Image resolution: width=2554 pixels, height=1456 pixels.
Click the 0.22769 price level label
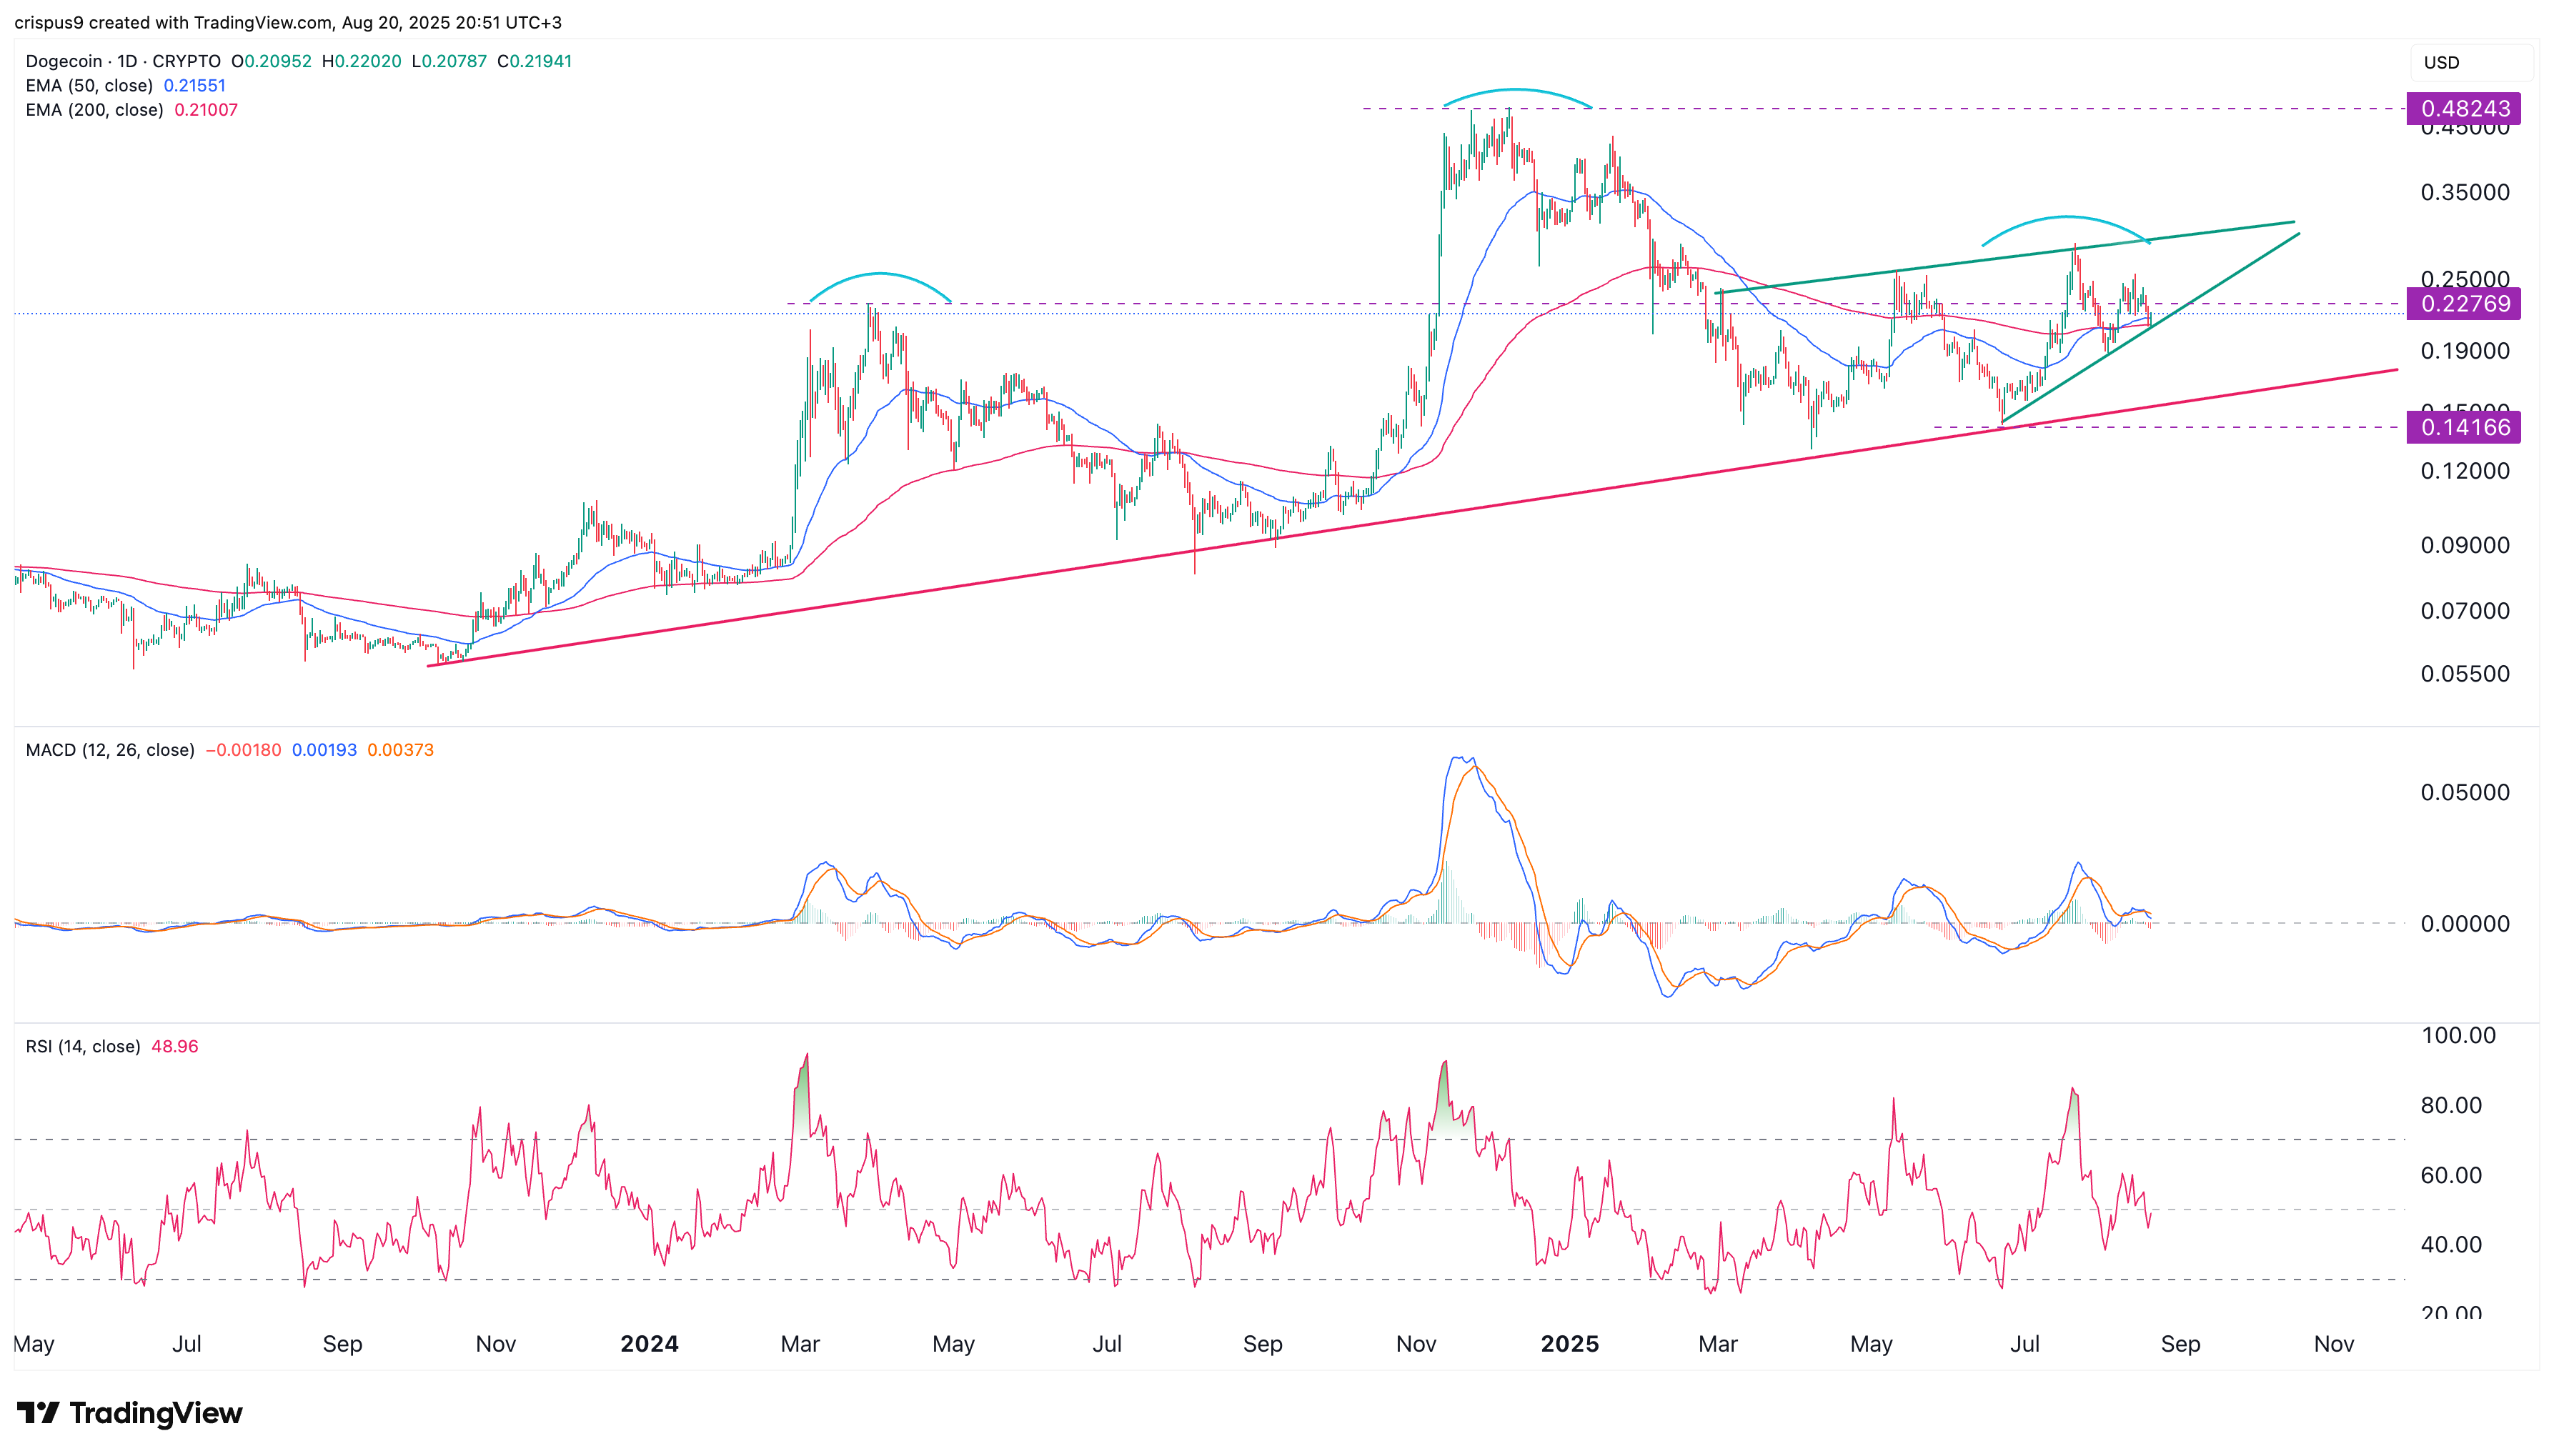pyautogui.click(x=2464, y=304)
